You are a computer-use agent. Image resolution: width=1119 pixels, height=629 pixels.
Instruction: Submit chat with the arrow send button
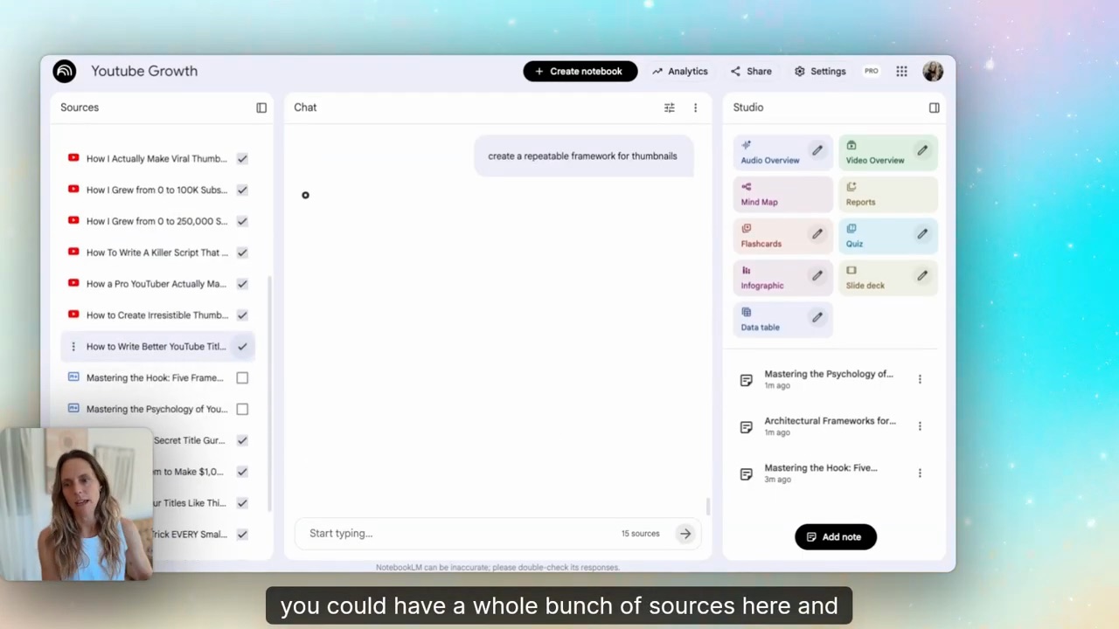coord(685,534)
